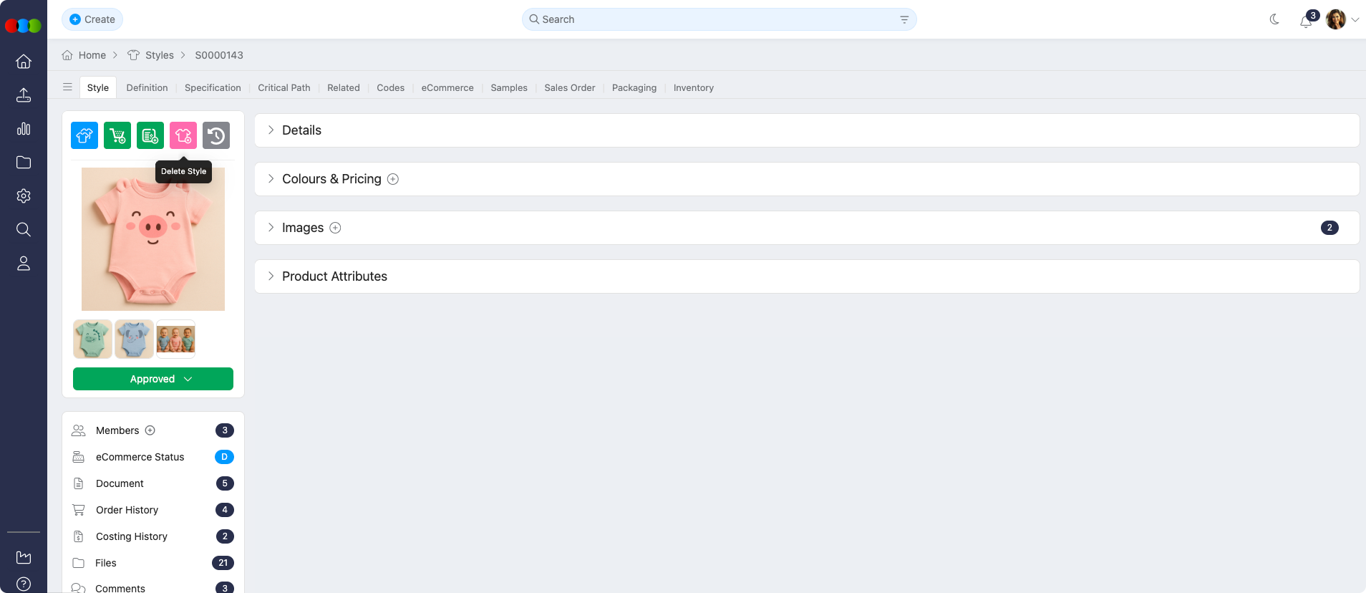Click the Create button
The image size is (1366, 593).
92,19
